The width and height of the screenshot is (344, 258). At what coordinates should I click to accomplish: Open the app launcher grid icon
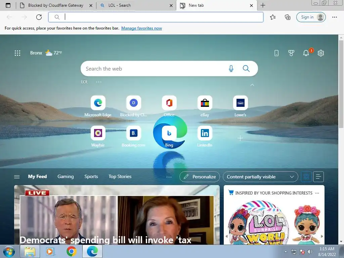click(17, 53)
